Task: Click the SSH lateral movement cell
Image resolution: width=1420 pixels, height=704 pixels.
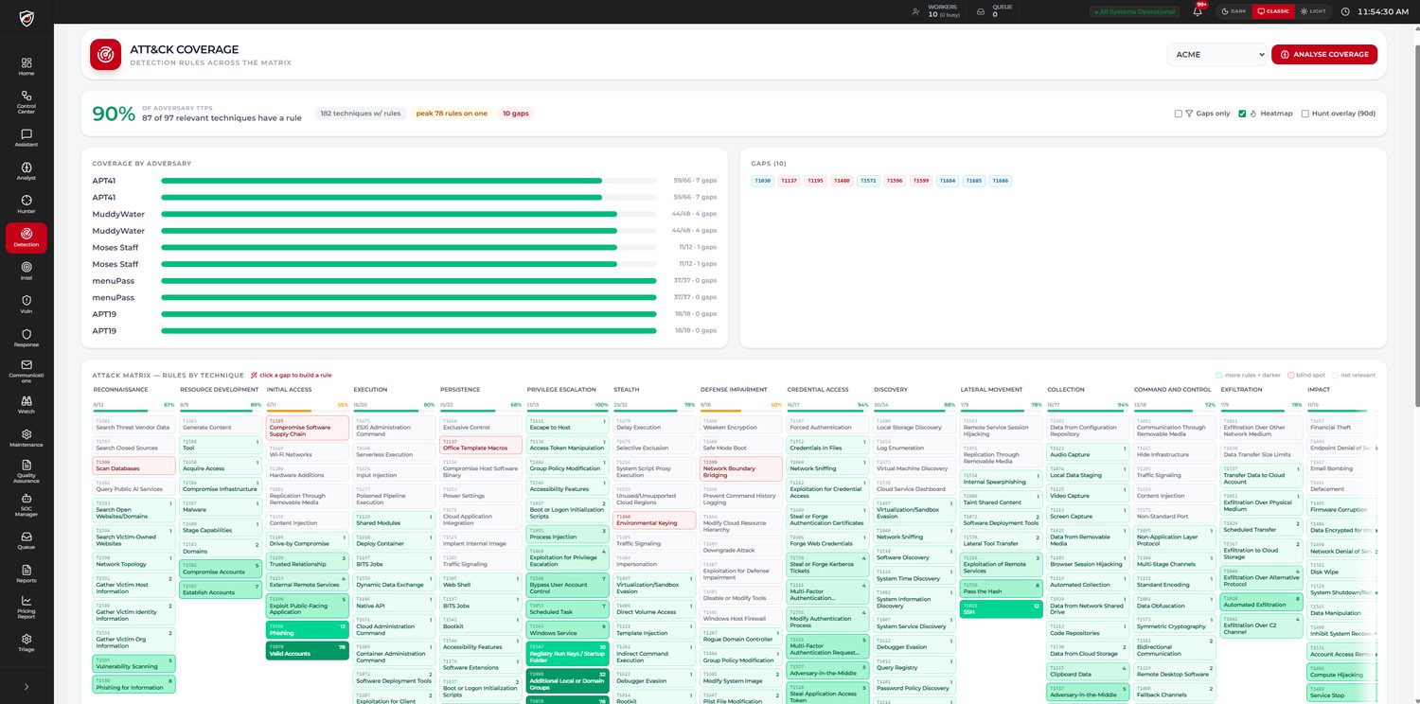Action: coord(1002,609)
